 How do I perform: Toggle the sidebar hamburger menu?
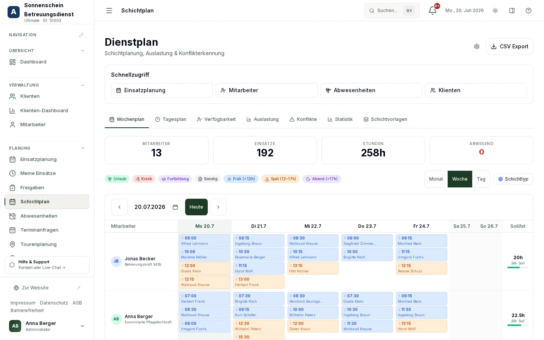click(x=109, y=11)
